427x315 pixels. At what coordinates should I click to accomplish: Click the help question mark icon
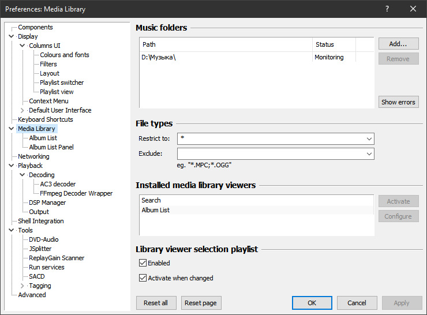[x=387, y=9]
